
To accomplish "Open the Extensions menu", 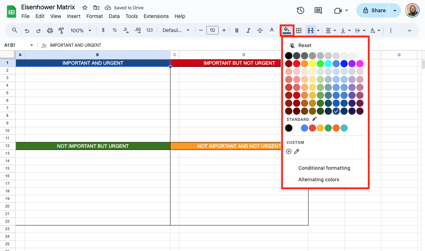I will [x=156, y=16].
